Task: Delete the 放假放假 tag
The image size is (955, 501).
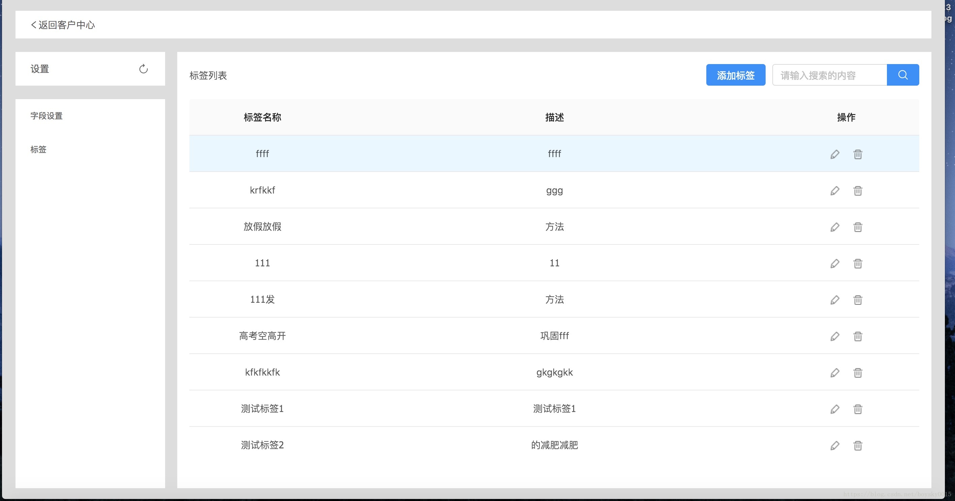Action: point(858,227)
